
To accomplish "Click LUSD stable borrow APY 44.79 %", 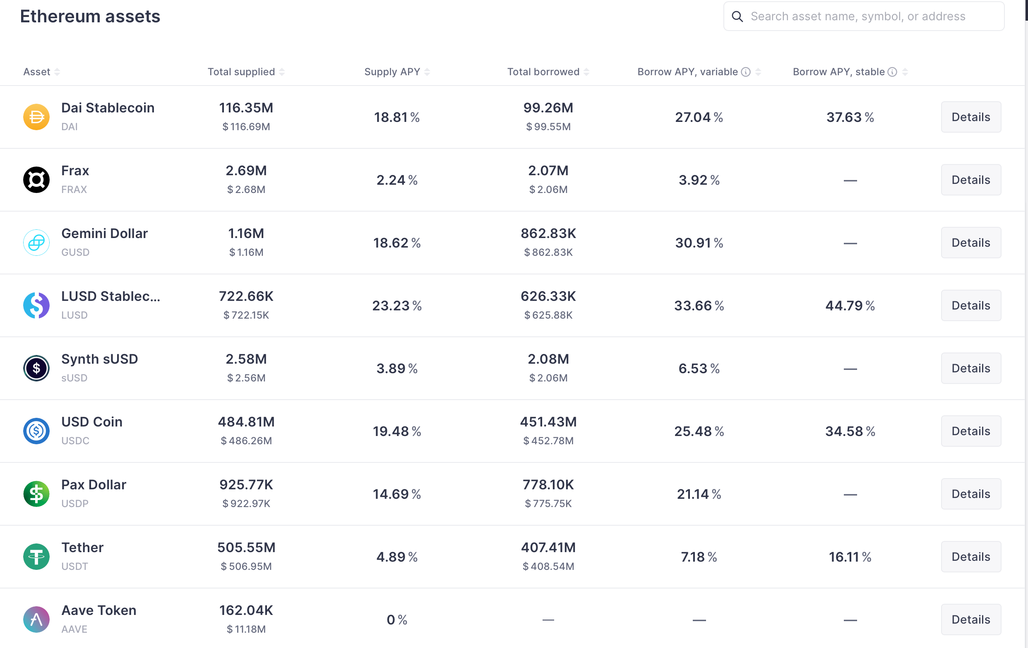I will pyautogui.click(x=850, y=306).
